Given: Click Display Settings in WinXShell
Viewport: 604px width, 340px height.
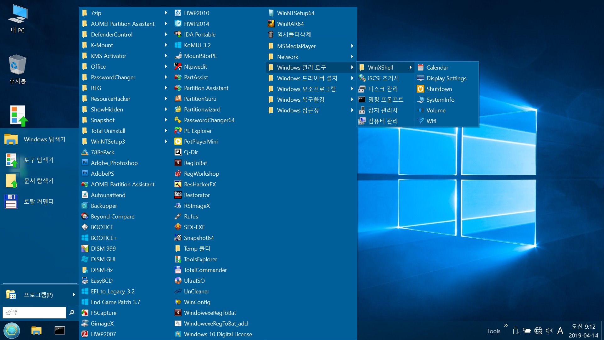Looking at the screenshot, I should click(x=446, y=78).
